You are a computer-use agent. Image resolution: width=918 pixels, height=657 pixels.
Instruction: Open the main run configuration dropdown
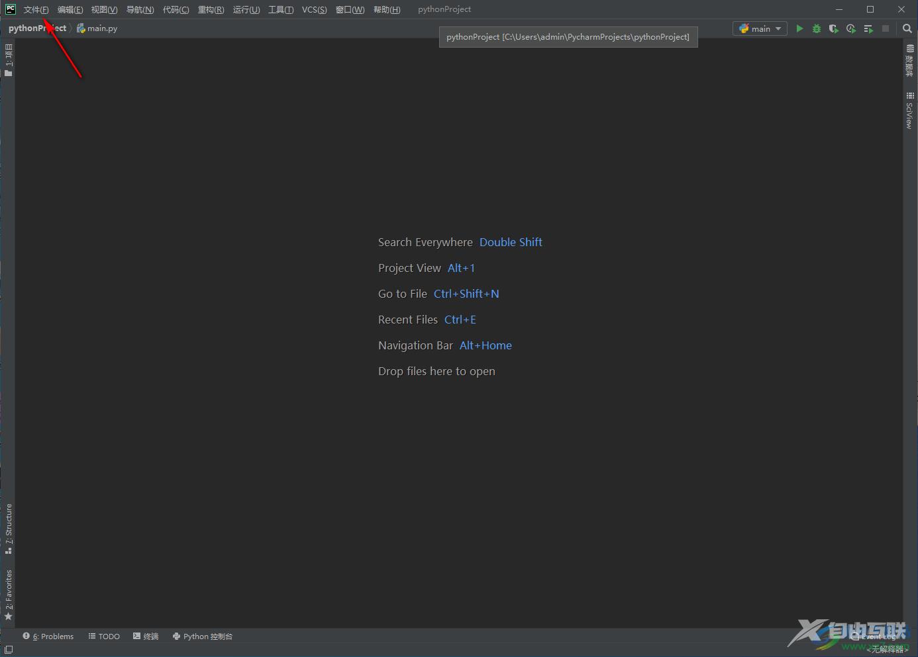coord(760,28)
